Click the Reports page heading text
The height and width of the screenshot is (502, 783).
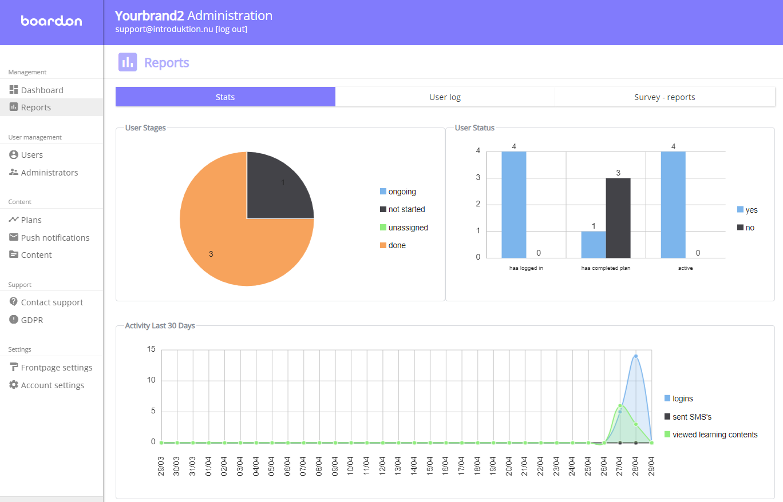point(167,62)
